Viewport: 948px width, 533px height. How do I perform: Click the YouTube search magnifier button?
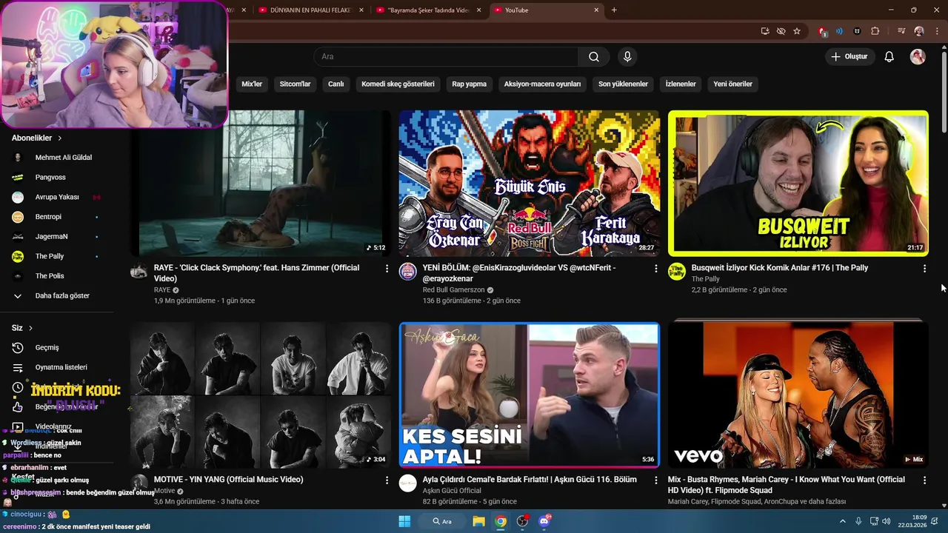click(594, 57)
